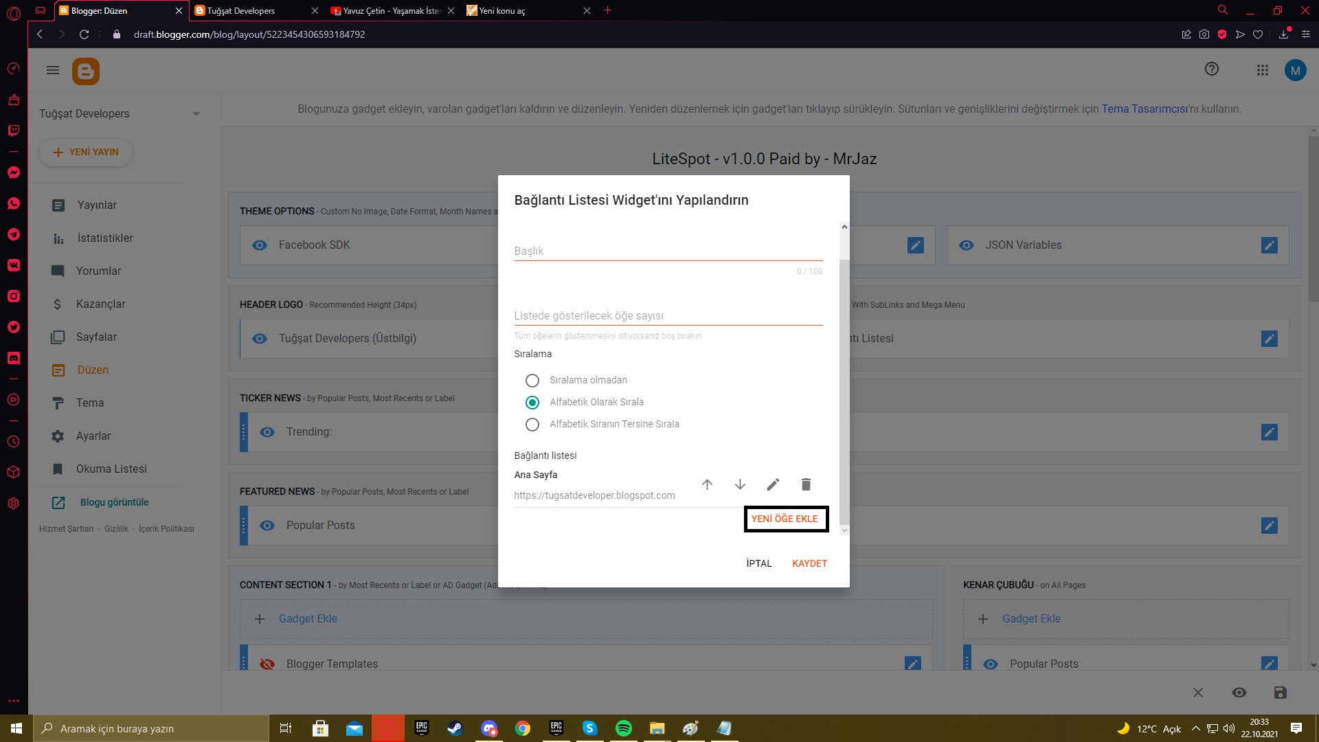Select 'Alfabetik Olarak Sırala' radio option
The width and height of the screenshot is (1319, 742).
point(532,402)
